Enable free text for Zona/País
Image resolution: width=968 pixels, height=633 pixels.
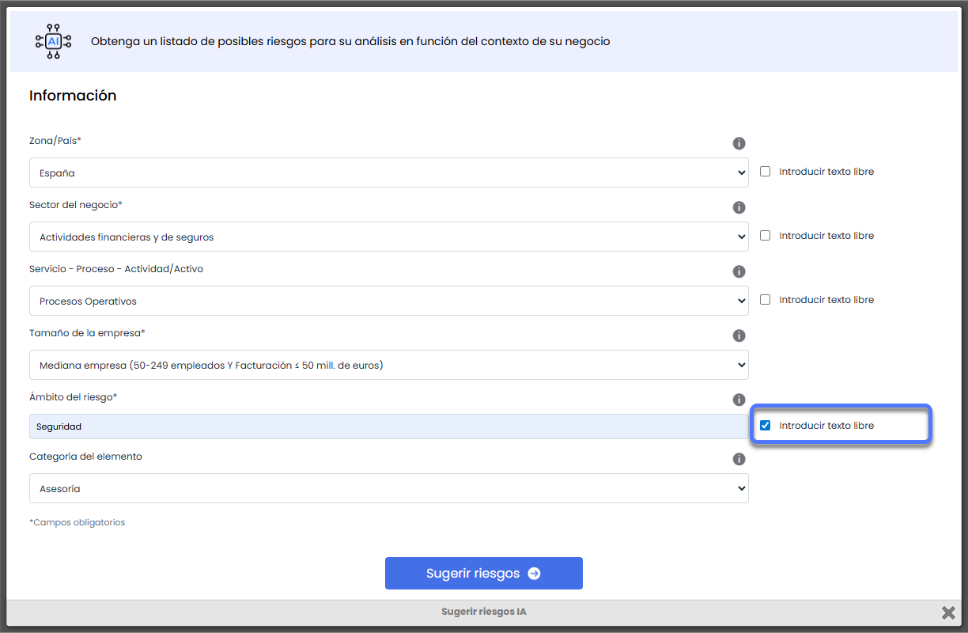pos(765,172)
